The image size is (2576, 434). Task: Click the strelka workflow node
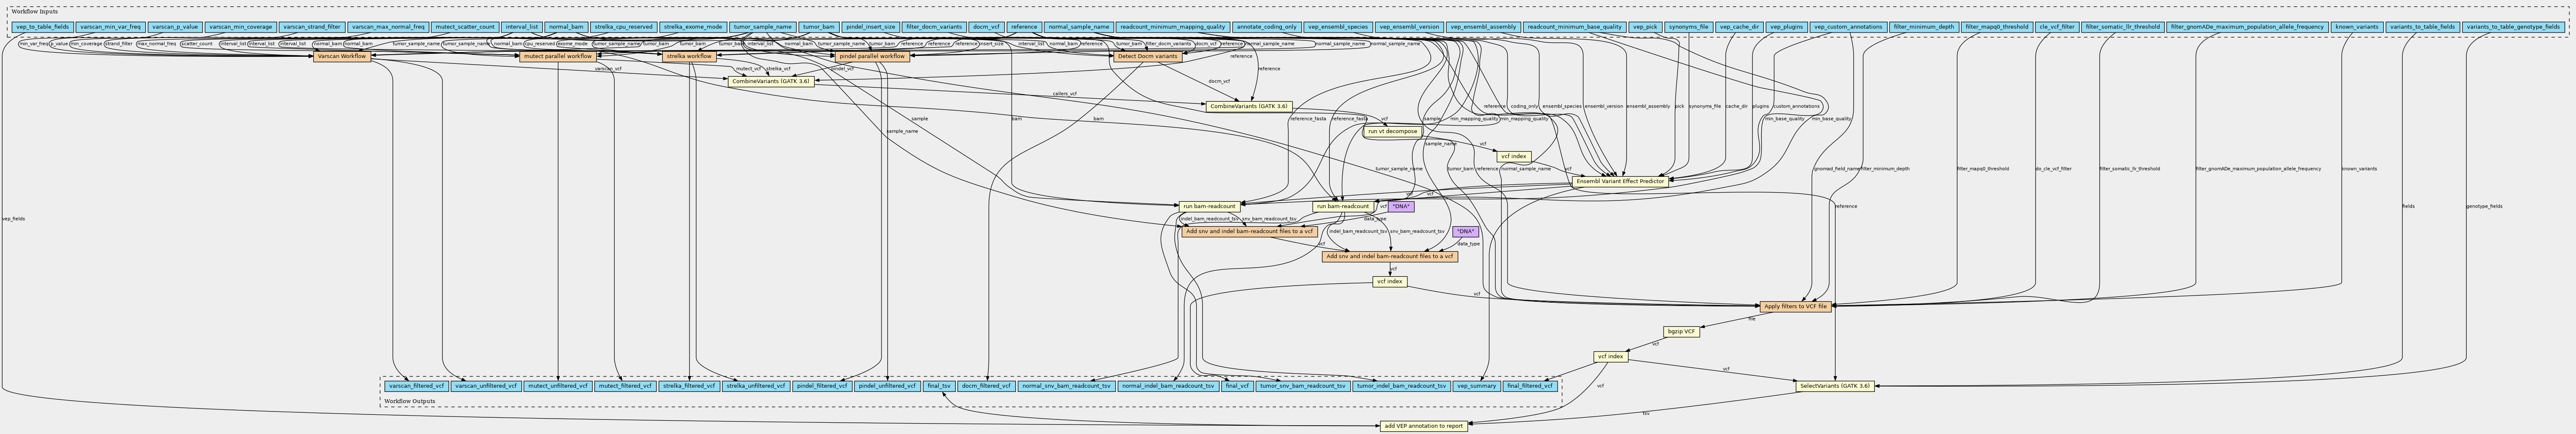pyautogui.click(x=690, y=56)
